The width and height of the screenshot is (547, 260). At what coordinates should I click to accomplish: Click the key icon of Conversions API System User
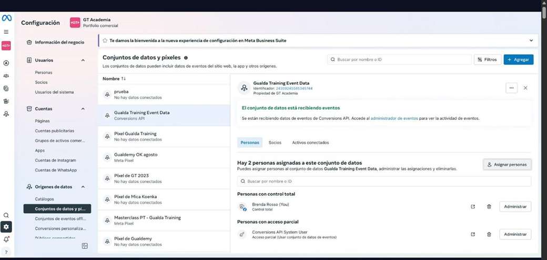click(x=243, y=235)
